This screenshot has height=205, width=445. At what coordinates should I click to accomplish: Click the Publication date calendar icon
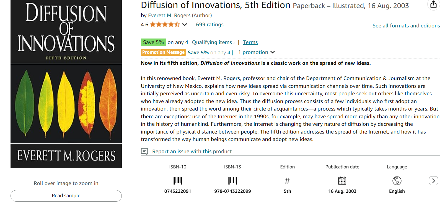click(x=342, y=181)
